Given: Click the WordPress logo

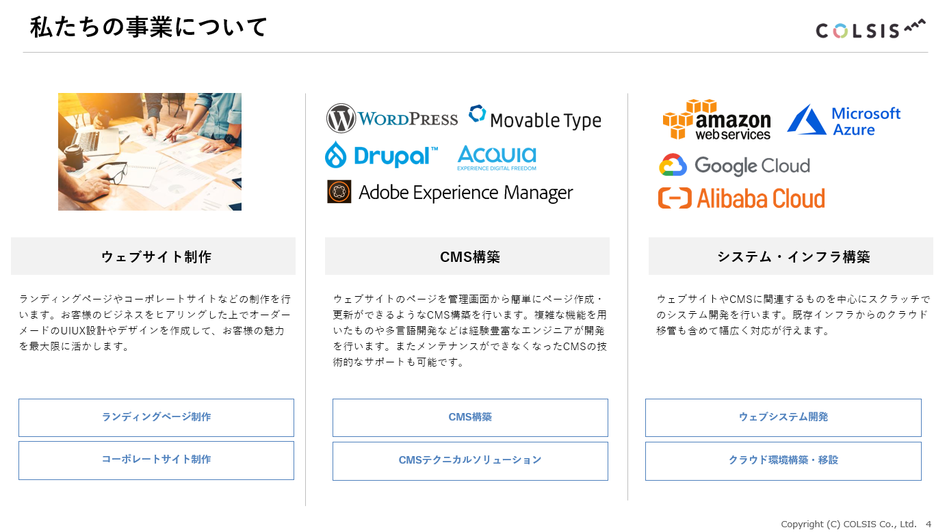Looking at the screenshot, I should tap(392, 119).
